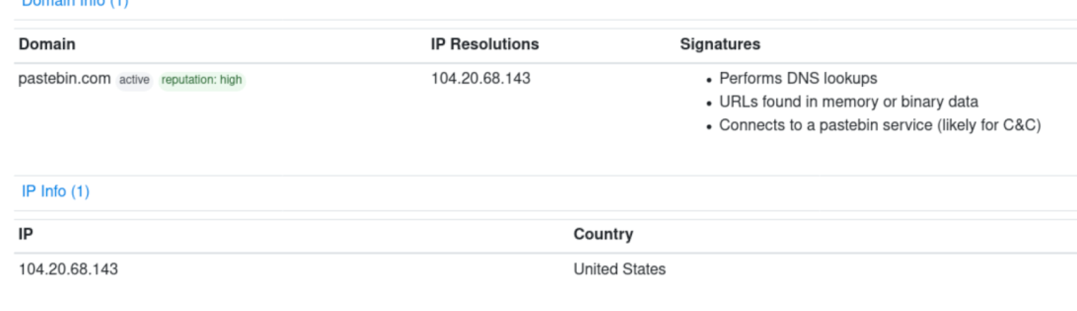Click the 'United States' country cell

(x=619, y=269)
